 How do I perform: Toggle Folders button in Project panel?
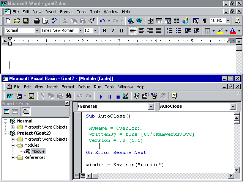[x=26, y=111]
